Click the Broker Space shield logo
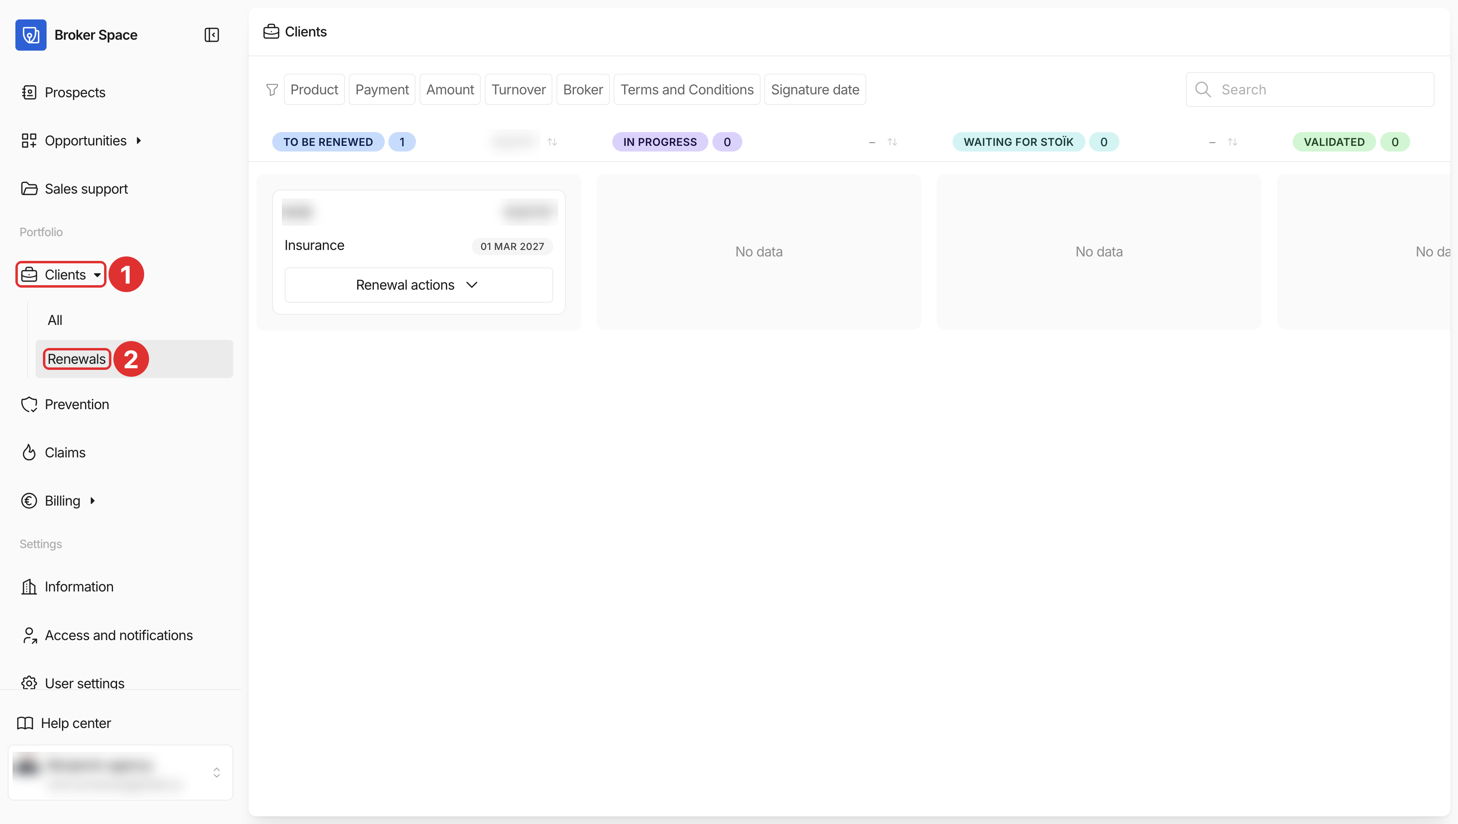Viewport: 1458px width, 824px height. [x=30, y=35]
